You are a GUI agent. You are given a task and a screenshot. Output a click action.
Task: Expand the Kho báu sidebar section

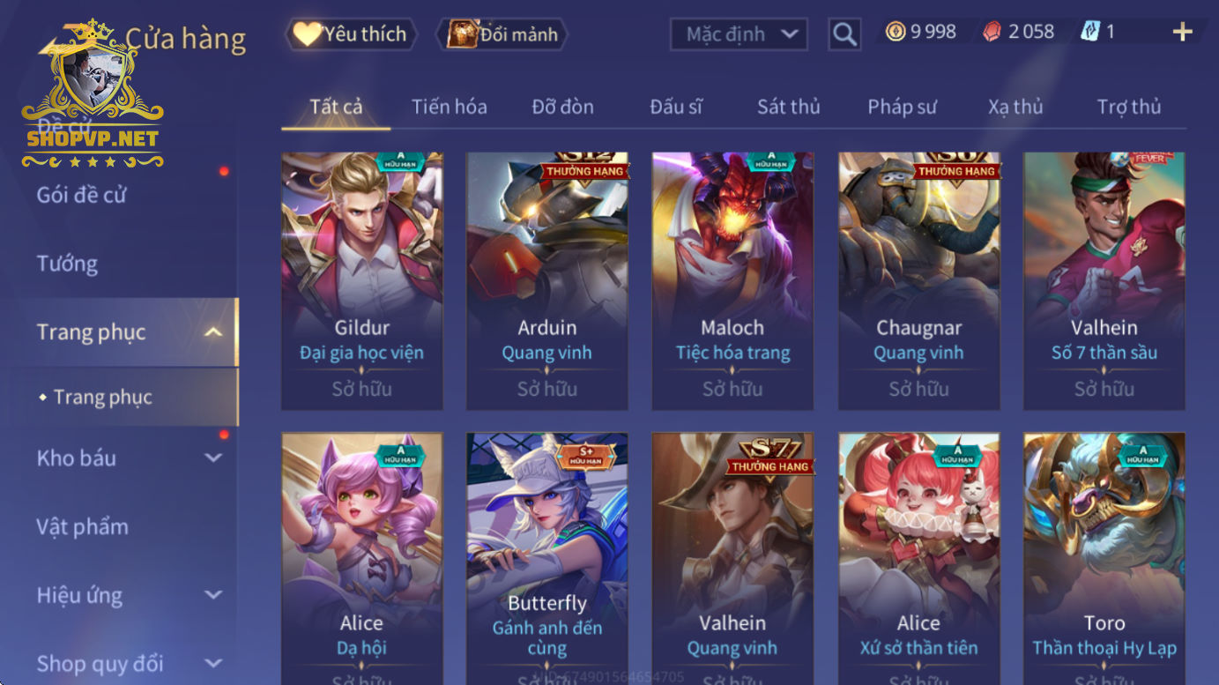(x=213, y=458)
